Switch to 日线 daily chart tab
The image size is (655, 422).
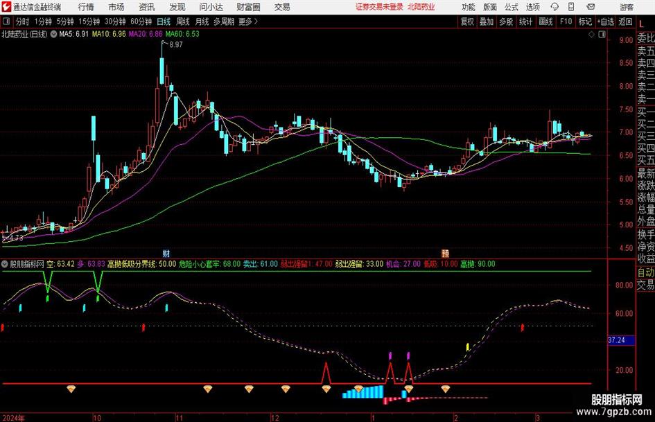(x=164, y=21)
